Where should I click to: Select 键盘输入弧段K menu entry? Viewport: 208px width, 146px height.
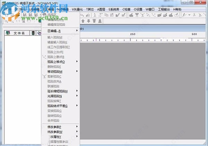57,42
